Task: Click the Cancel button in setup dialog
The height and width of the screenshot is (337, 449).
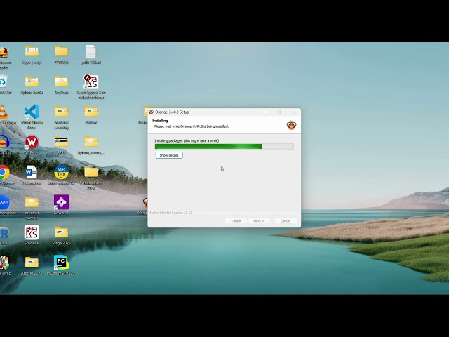Action: [x=286, y=220]
